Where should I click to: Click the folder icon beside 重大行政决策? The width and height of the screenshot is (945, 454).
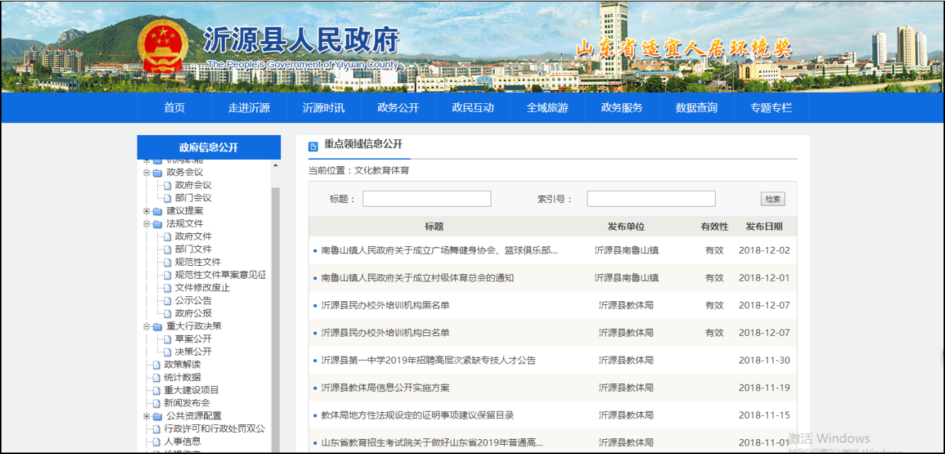pos(157,327)
